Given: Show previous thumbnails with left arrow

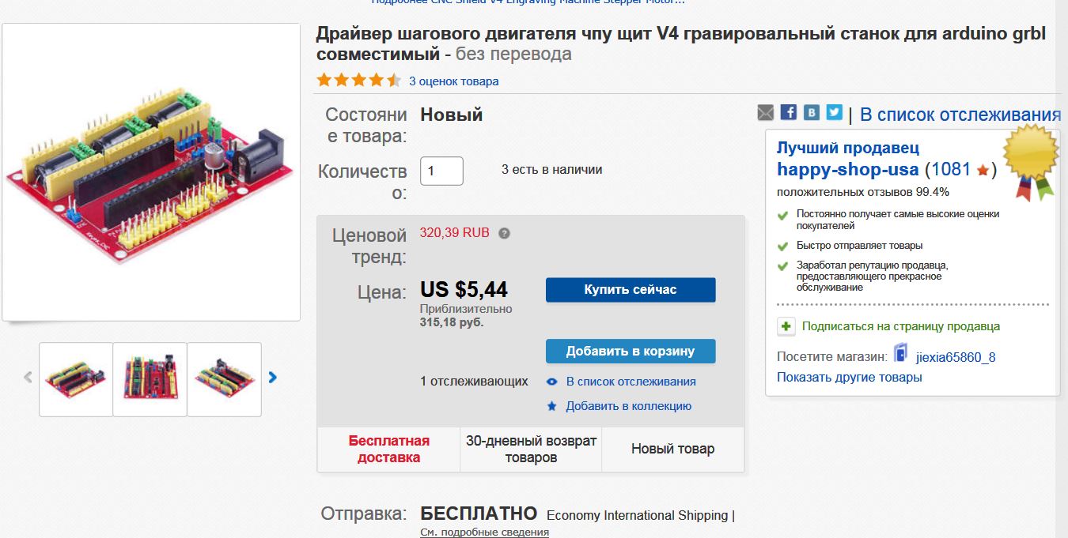Looking at the screenshot, I should point(28,378).
